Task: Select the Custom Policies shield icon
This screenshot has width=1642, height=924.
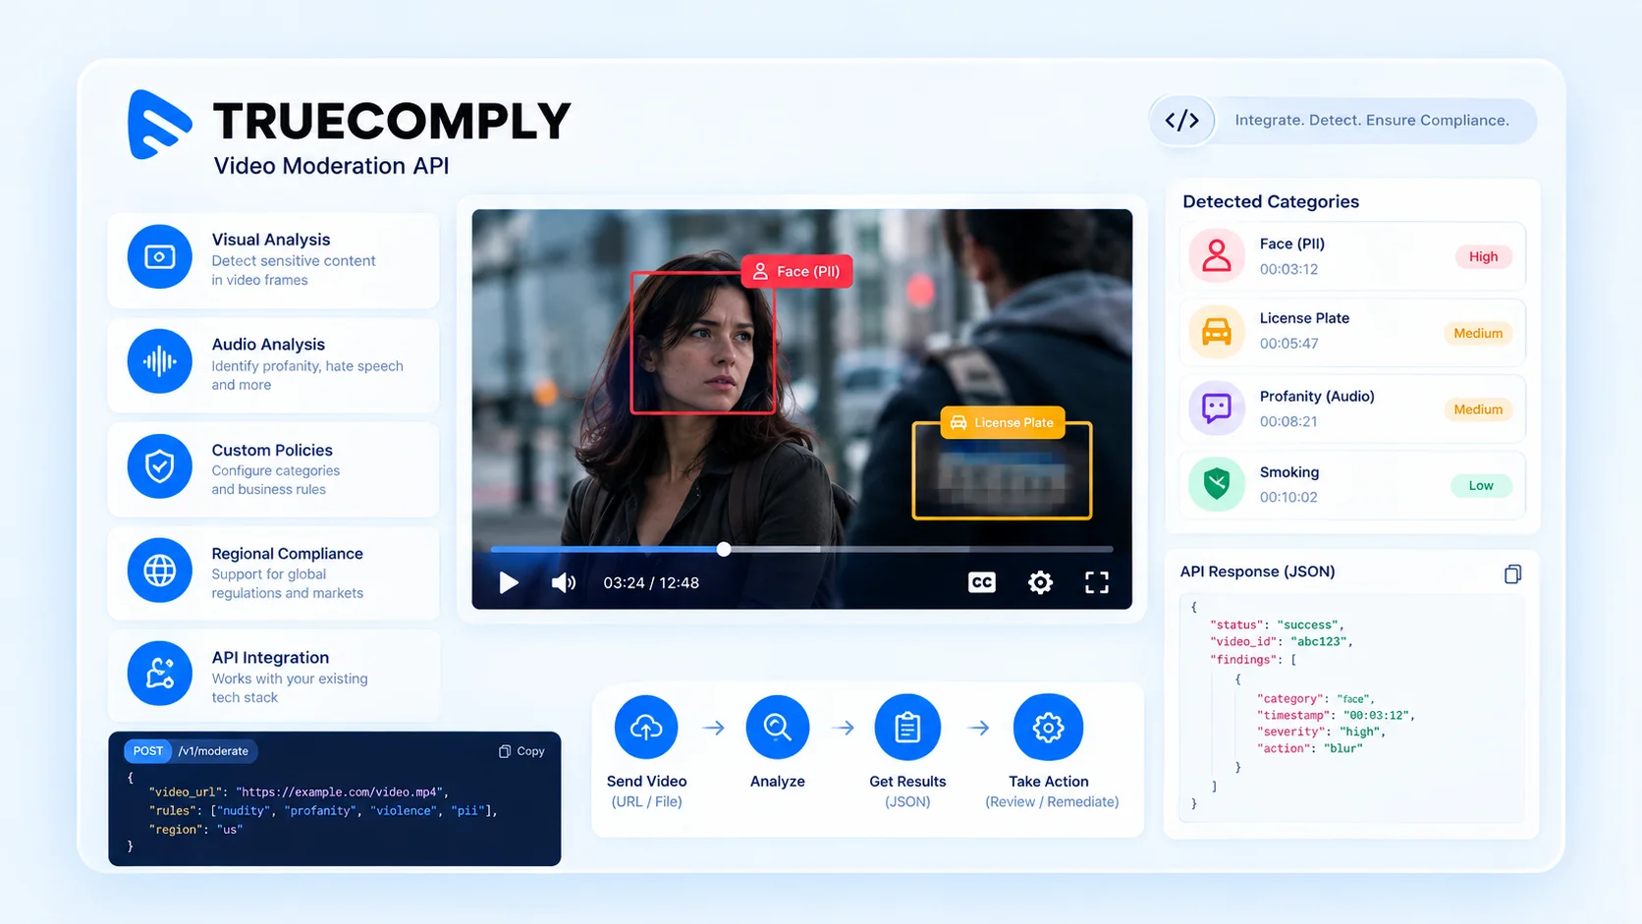Action: point(159,466)
